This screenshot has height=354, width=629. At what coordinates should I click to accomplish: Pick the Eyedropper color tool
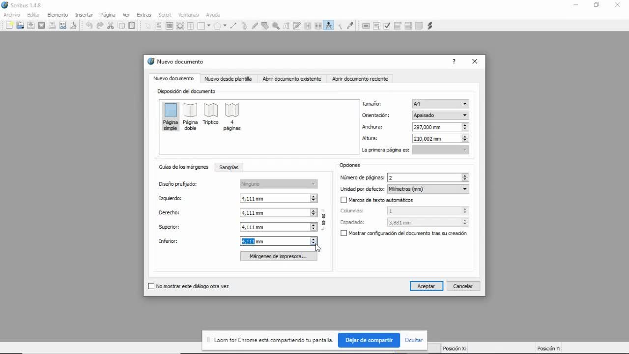(x=350, y=26)
